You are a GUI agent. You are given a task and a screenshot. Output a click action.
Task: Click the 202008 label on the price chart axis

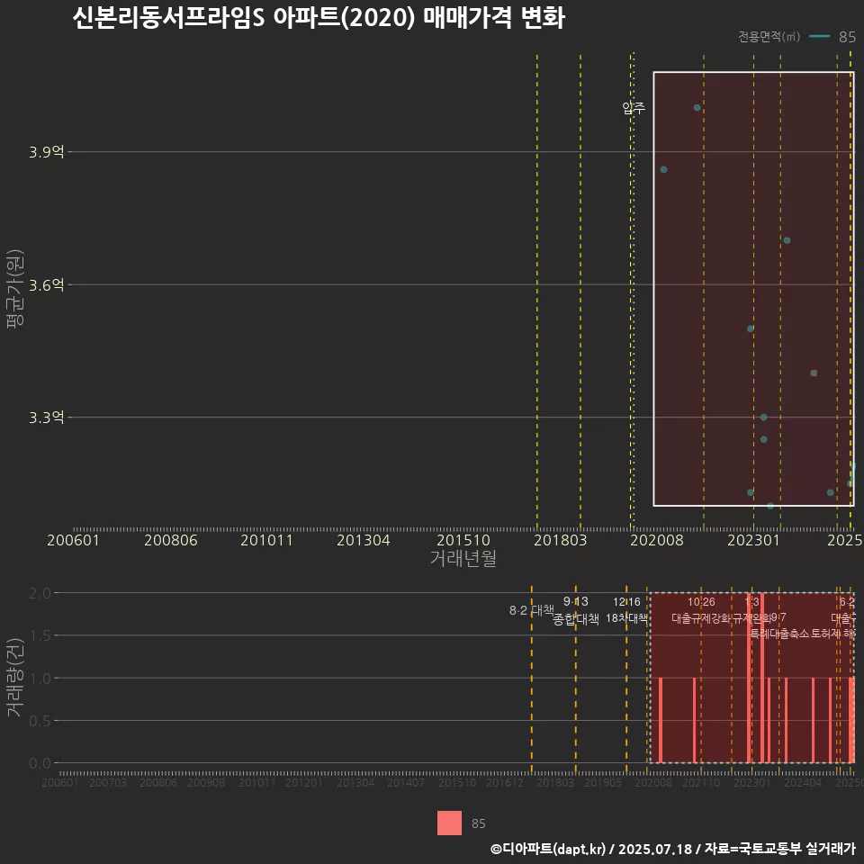click(x=657, y=540)
